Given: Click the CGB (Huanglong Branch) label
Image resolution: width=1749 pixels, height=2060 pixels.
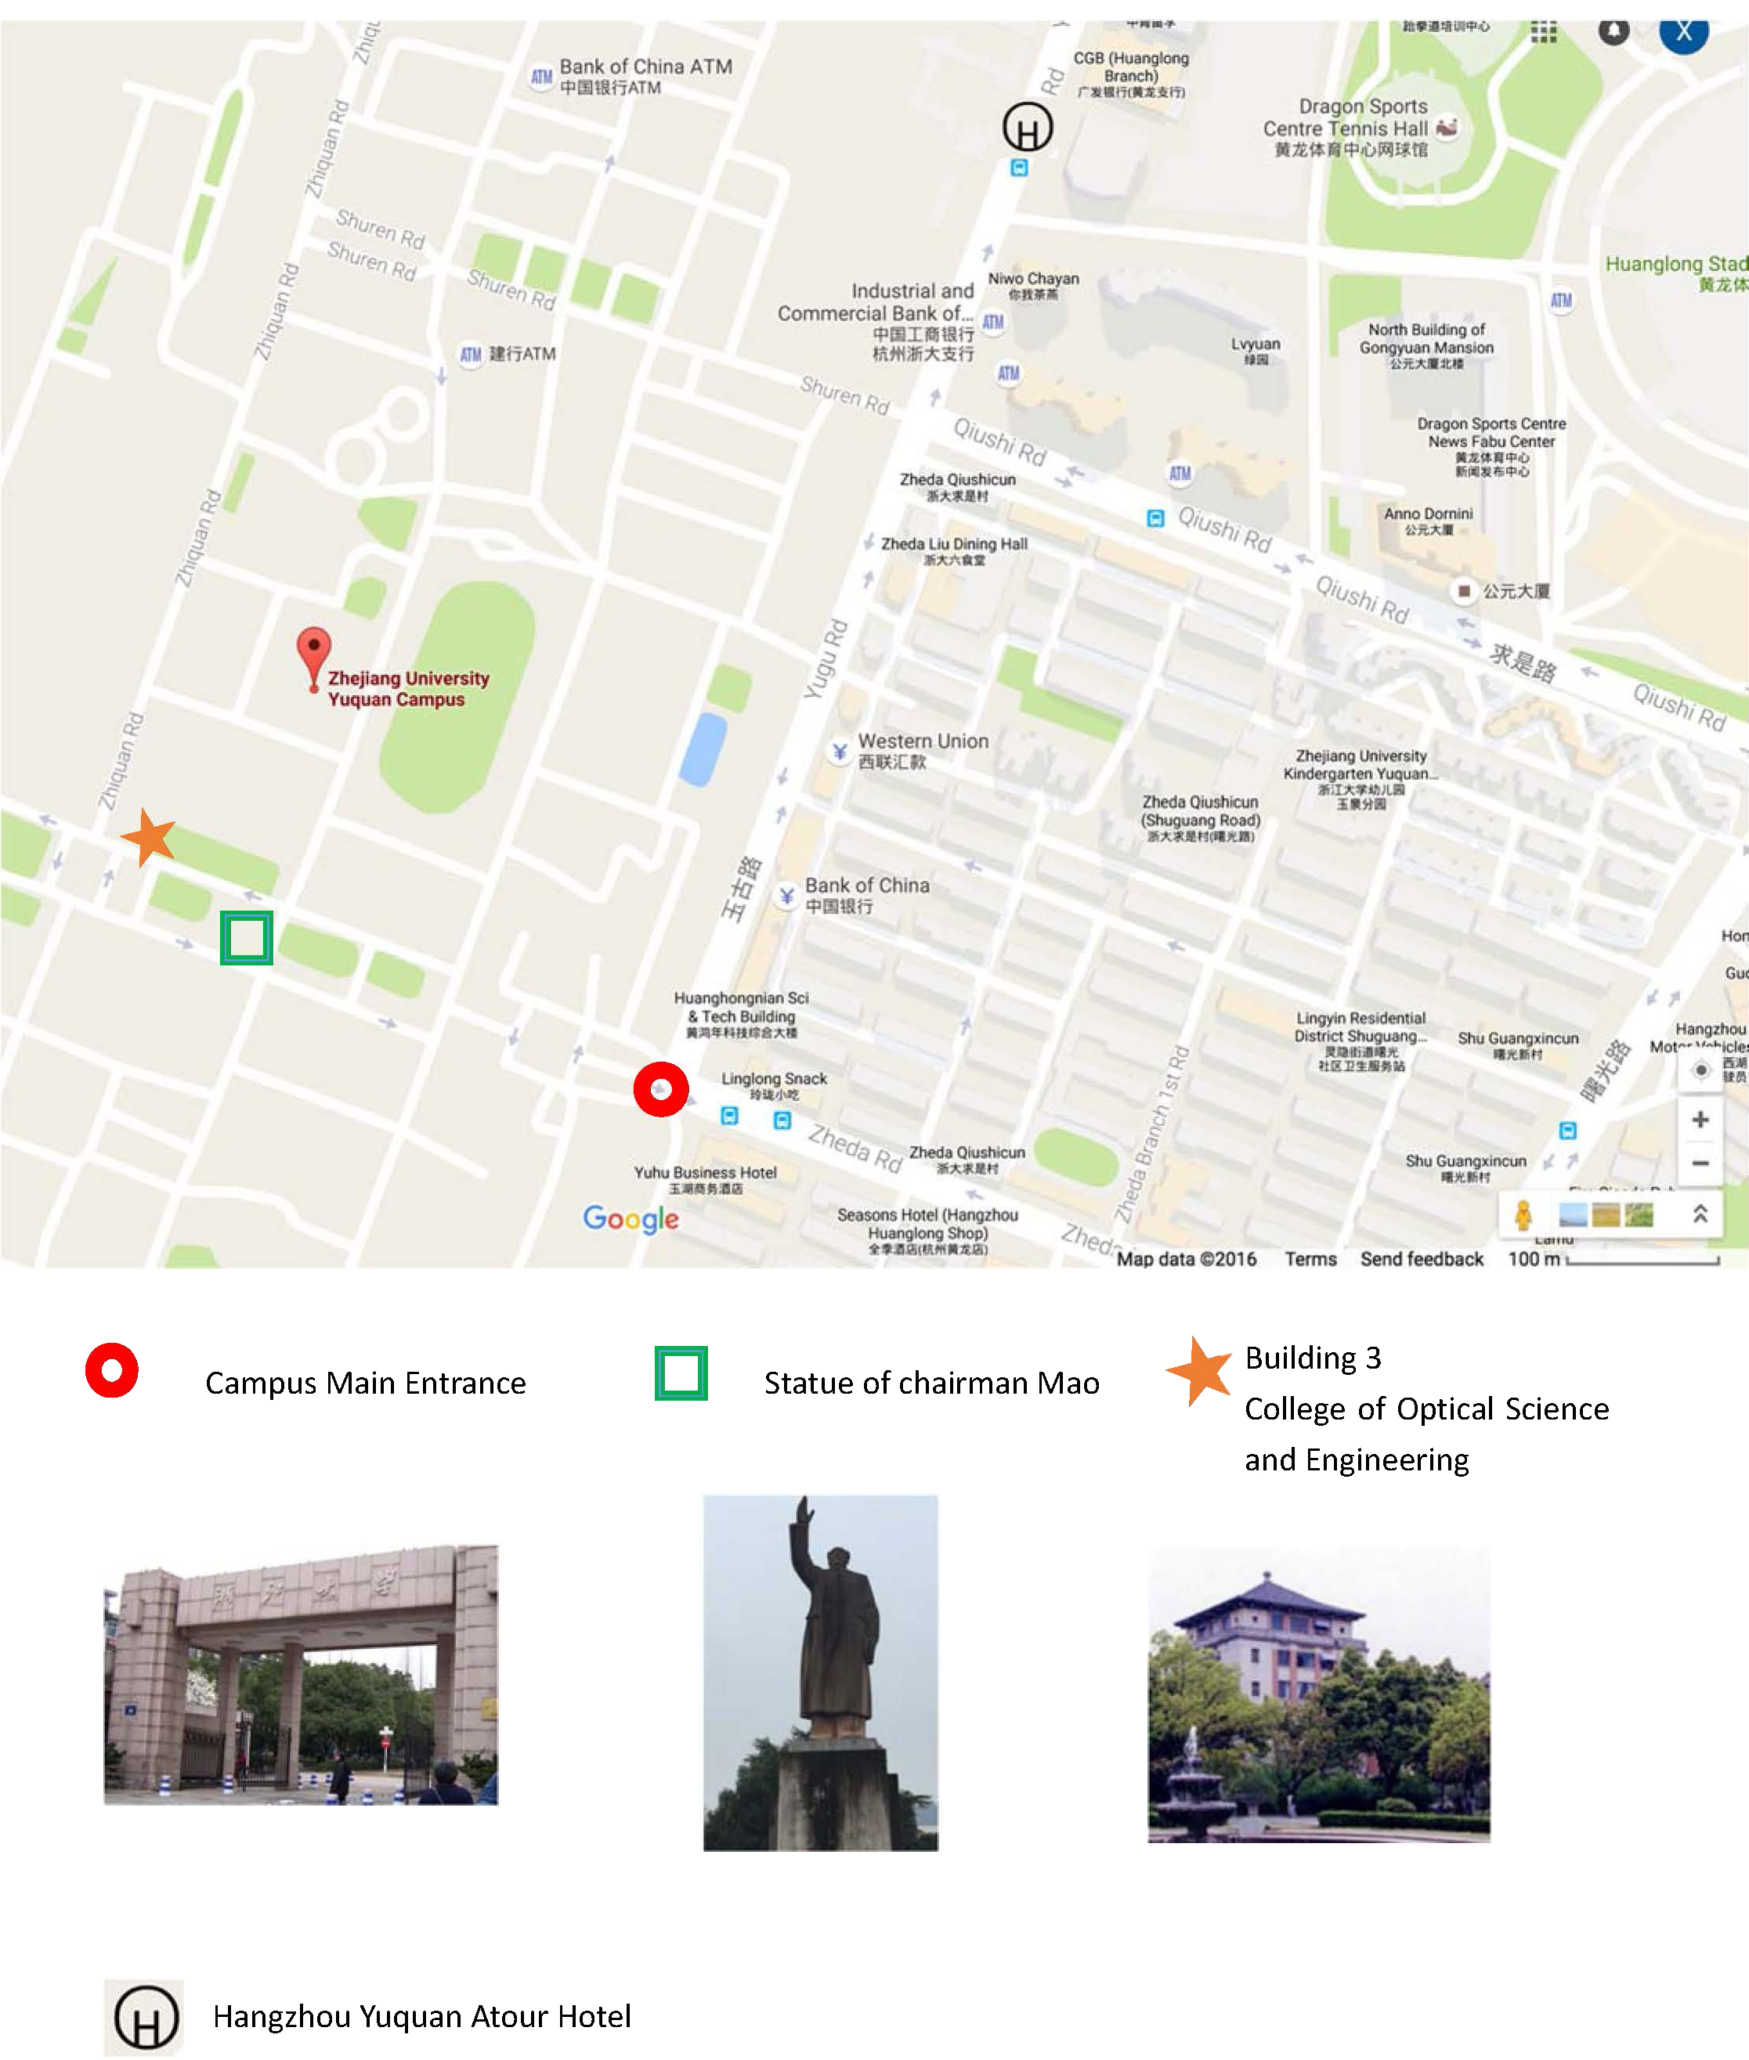Looking at the screenshot, I should pos(1131,74).
